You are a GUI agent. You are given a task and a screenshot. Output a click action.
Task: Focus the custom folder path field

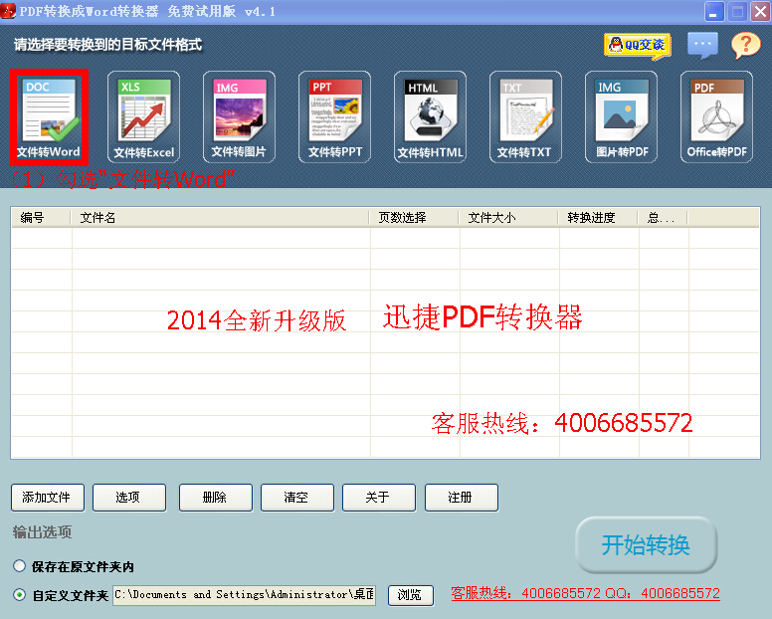(x=244, y=595)
